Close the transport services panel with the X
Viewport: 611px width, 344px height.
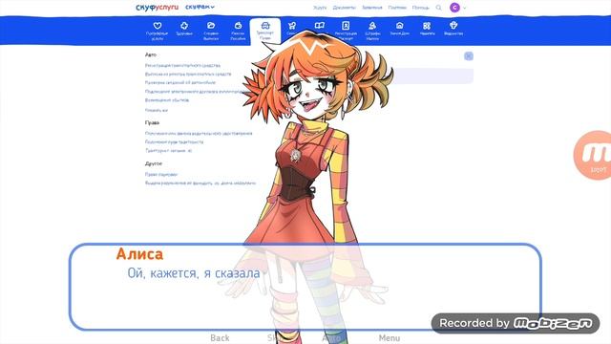point(469,56)
